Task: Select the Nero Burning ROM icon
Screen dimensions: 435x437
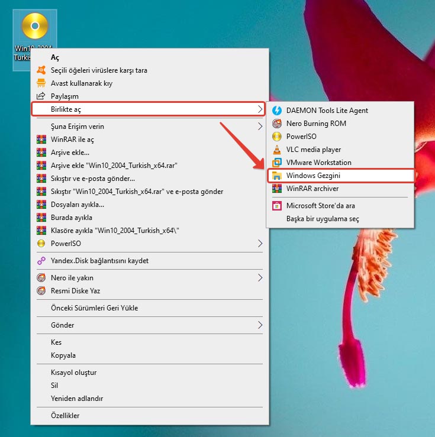Action: tap(276, 124)
